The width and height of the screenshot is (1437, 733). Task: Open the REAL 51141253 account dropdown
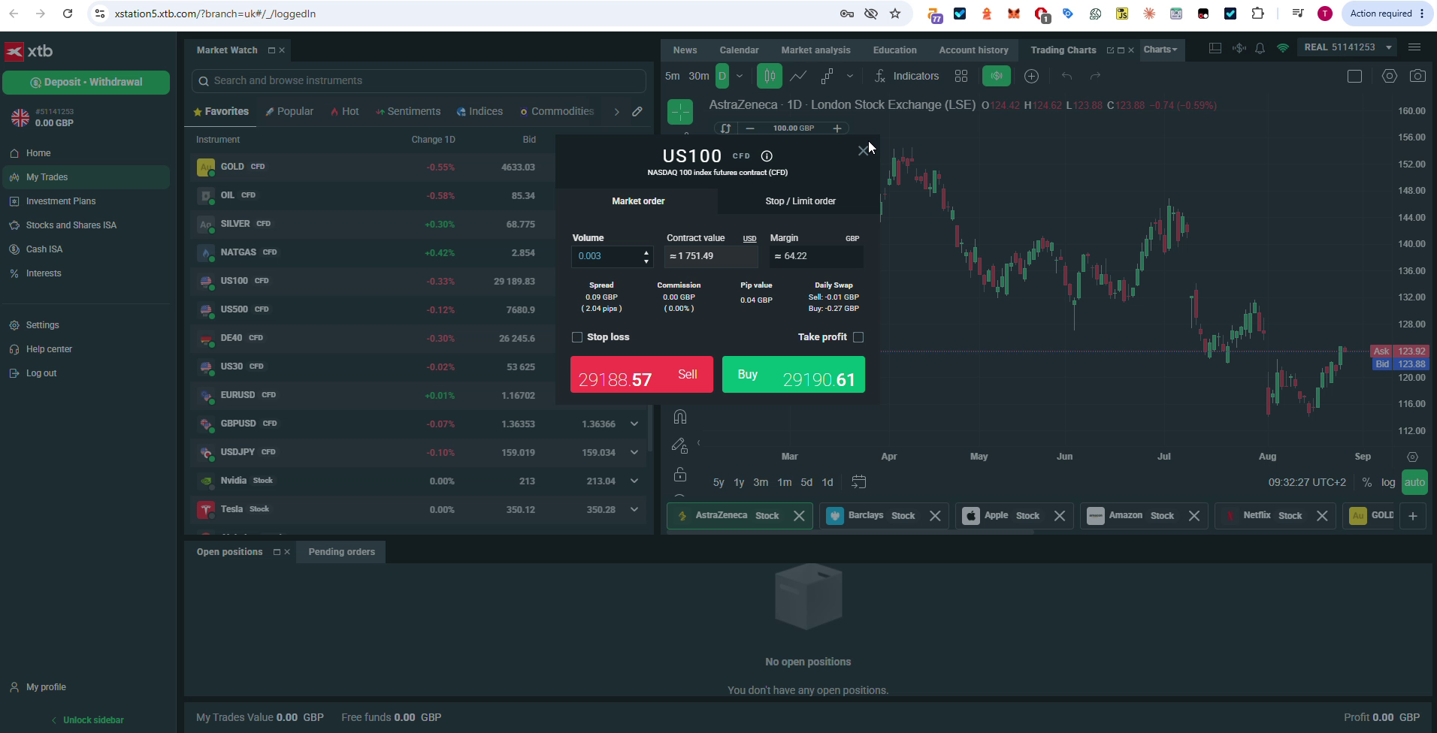pyautogui.click(x=1348, y=47)
